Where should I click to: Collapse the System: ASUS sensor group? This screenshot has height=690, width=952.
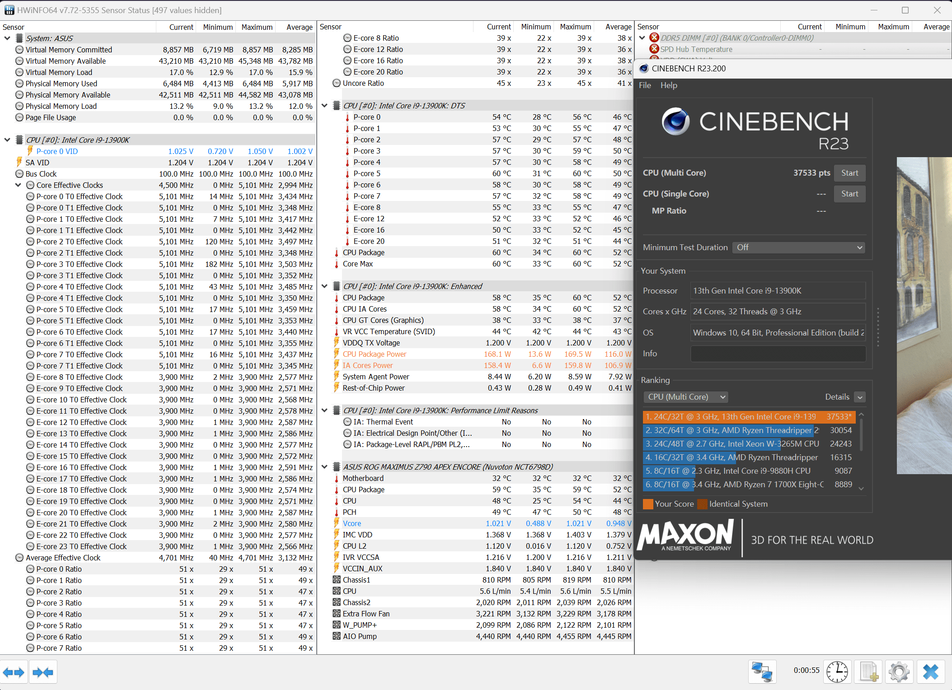tap(7, 38)
